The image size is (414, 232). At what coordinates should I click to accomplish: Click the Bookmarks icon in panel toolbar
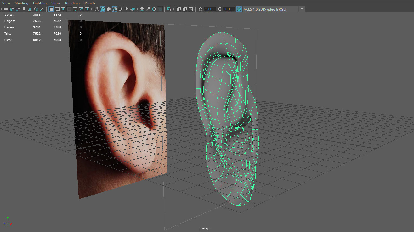(24, 9)
